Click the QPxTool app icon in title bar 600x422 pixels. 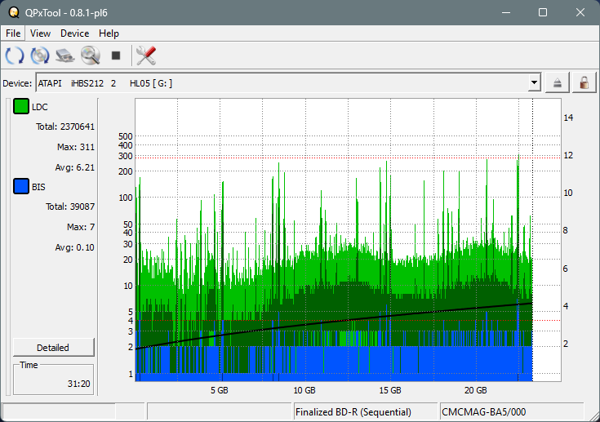click(14, 12)
